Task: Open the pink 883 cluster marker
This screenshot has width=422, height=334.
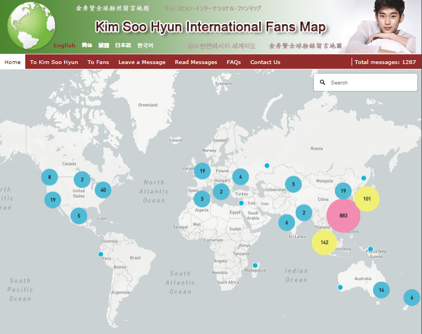Action: (x=344, y=216)
